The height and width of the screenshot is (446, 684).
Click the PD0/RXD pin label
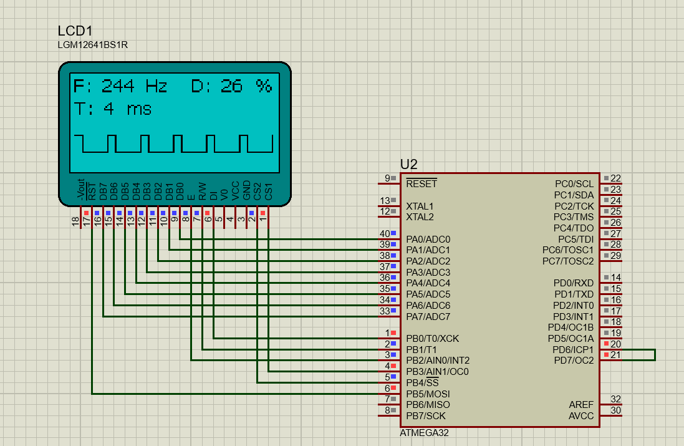(x=574, y=283)
